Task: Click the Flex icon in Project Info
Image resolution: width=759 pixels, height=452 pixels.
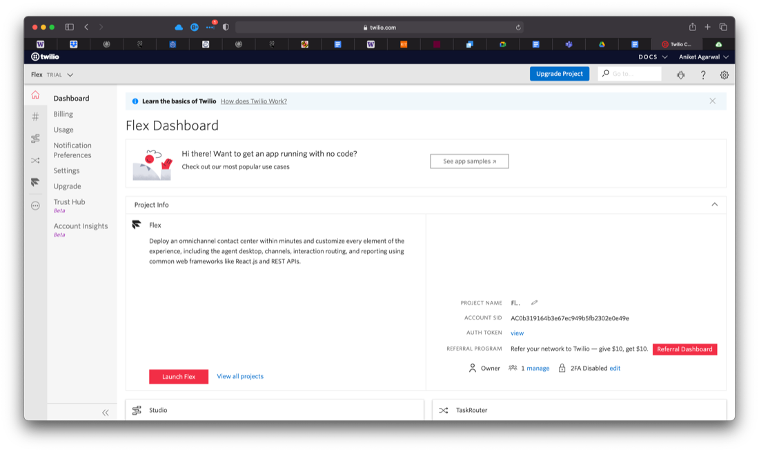Action: pos(137,224)
